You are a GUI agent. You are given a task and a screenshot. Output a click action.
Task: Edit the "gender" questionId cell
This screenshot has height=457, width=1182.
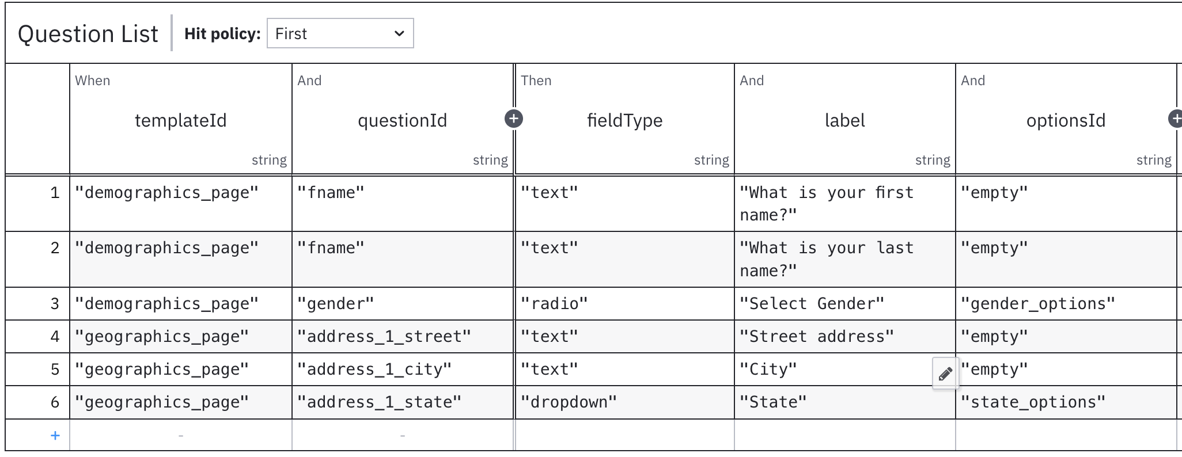403,303
